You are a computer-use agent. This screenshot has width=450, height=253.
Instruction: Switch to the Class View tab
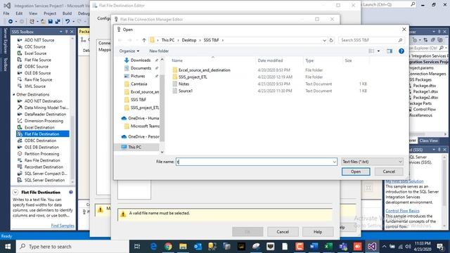pyautogui.click(x=428, y=141)
